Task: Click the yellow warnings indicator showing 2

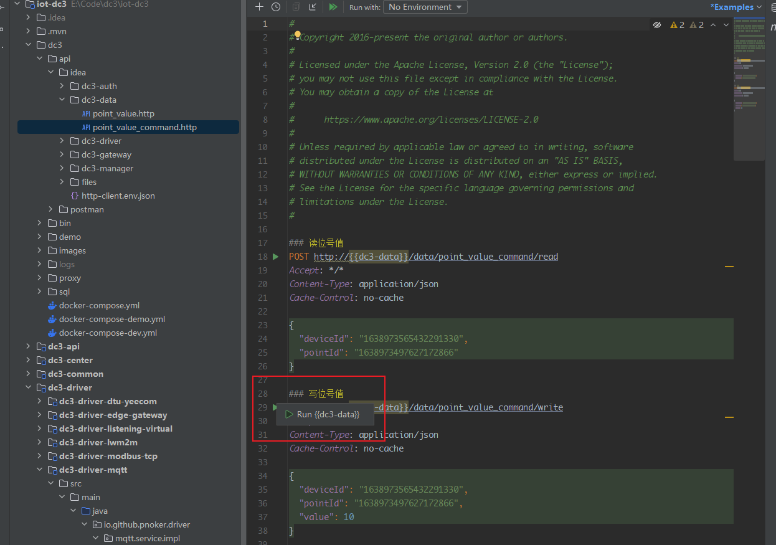Action: point(677,25)
